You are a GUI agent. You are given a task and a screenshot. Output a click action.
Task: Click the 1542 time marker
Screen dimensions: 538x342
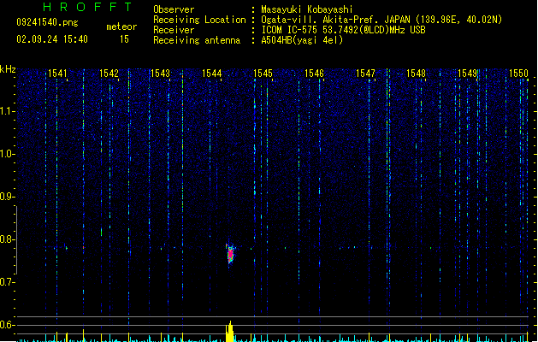[x=109, y=74]
